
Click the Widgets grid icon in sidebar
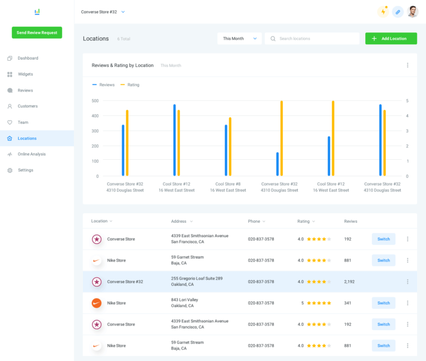[10, 74]
